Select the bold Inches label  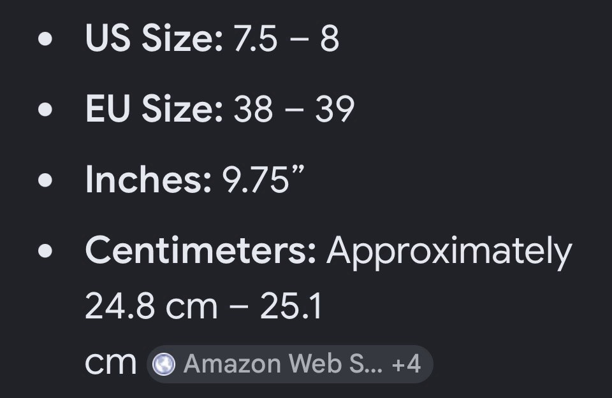(x=149, y=179)
